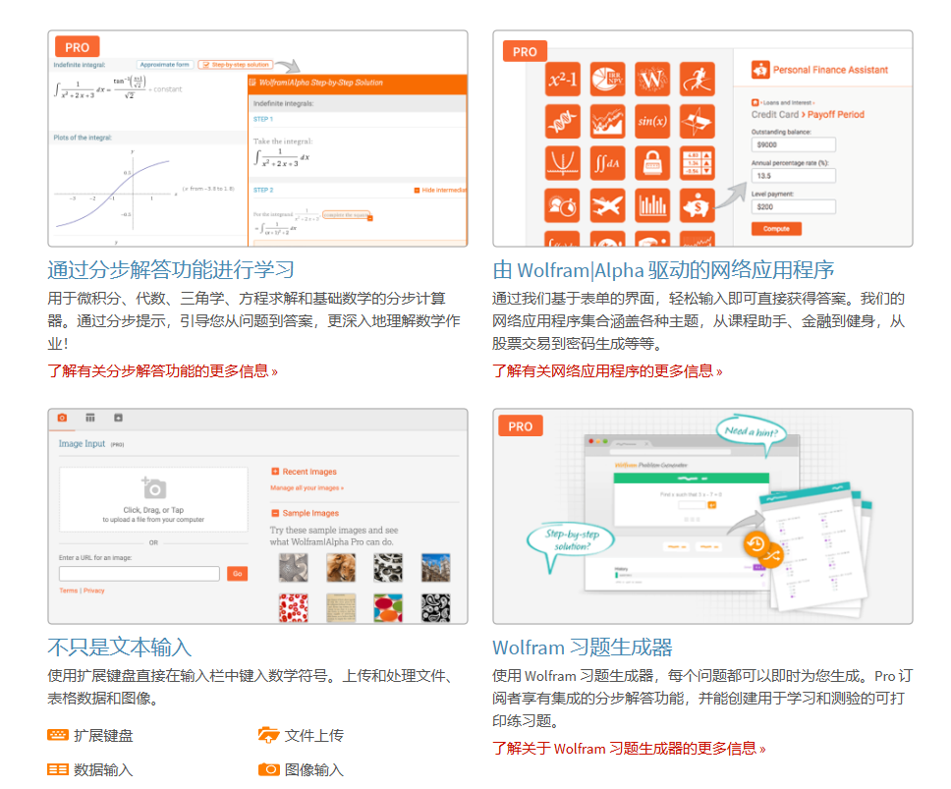
Task: Click the home icon before Loans and Interest
Action: pos(755,102)
